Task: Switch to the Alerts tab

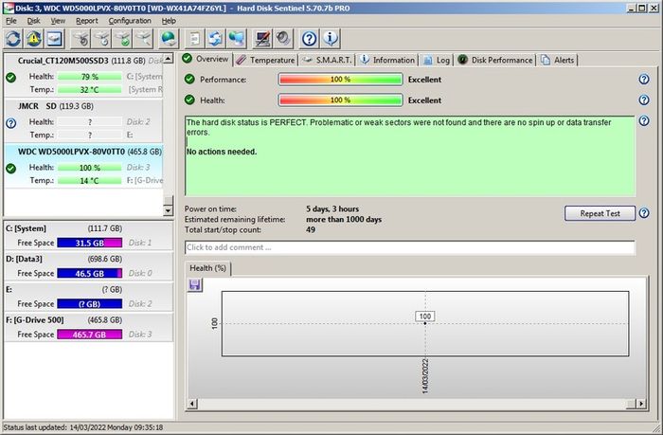Action: (x=558, y=60)
